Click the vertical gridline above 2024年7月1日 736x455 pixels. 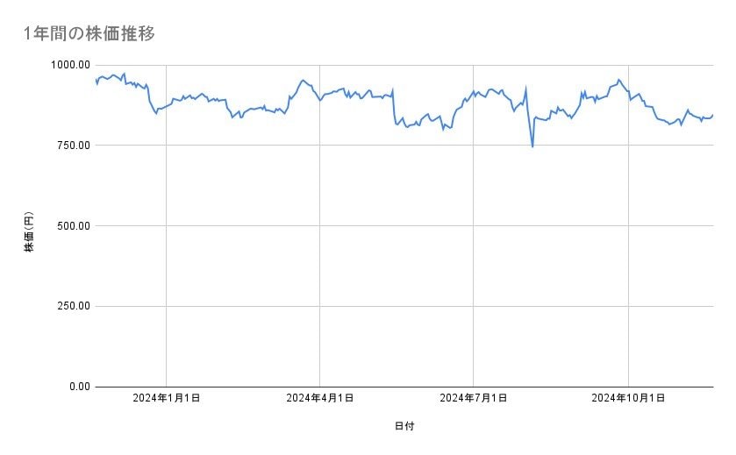474,263
